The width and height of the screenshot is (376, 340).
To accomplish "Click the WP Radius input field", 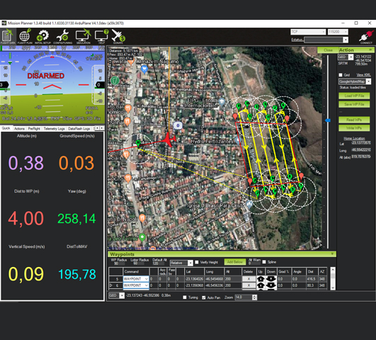I will click(119, 263).
